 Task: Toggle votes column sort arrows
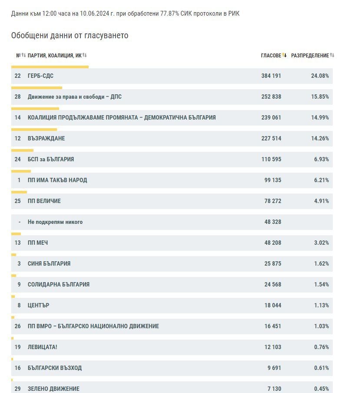pos(284,55)
